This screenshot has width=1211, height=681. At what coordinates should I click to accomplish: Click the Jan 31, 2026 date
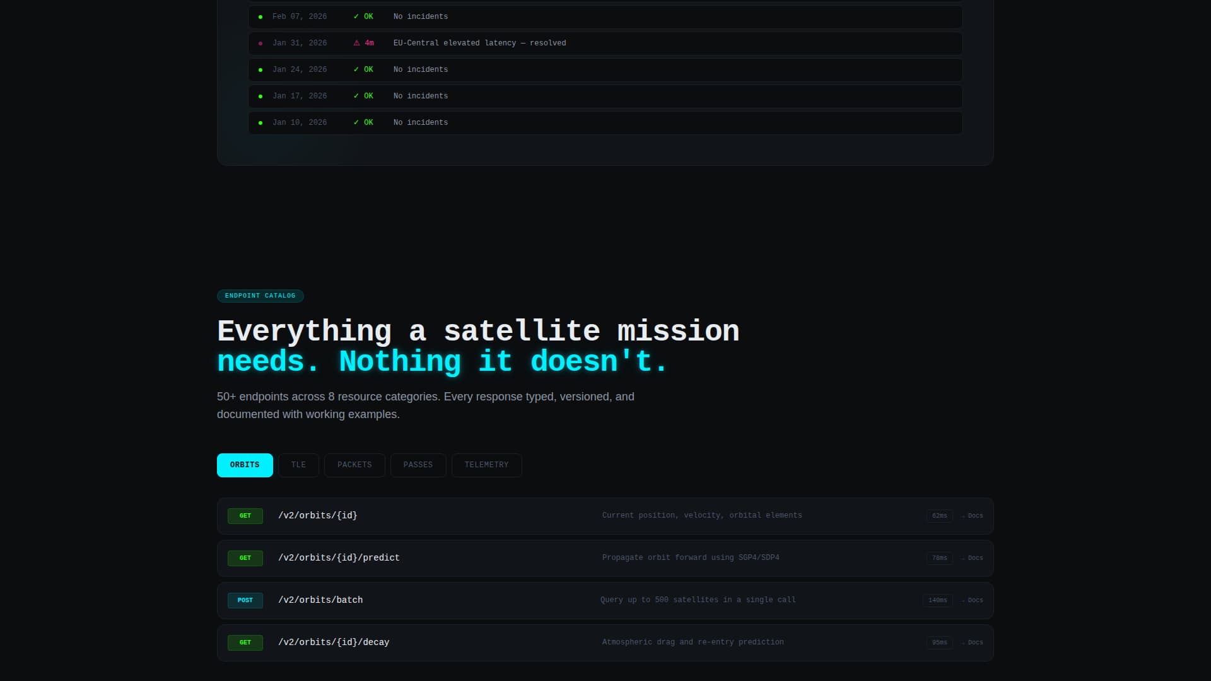(x=300, y=44)
